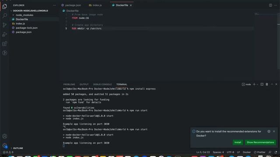
Task: Maximize the panel size chevron
Action: coord(272,84)
